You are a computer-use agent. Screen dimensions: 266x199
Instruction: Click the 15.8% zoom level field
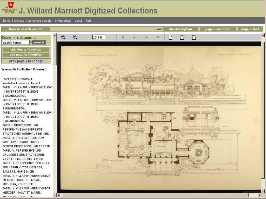98,37
